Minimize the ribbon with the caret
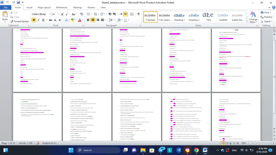Screen dimensions: 276x155 tap(269, 7)
